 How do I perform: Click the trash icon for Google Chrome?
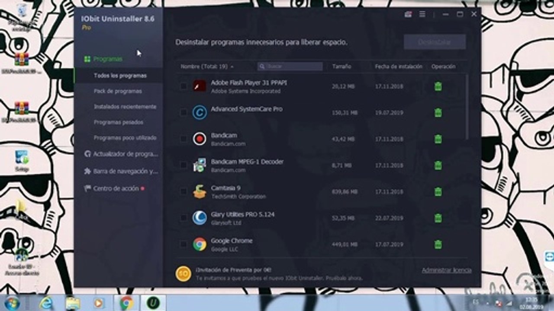click(438, 244)
